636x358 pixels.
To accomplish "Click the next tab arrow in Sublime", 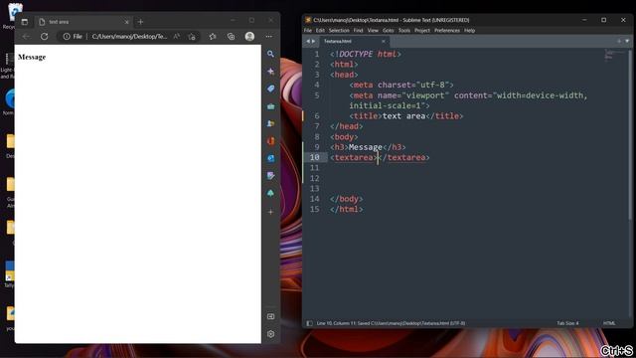I will (313, 42).
